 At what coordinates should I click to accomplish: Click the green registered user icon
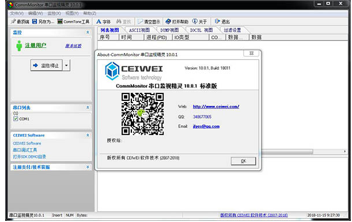click(19, 46)
